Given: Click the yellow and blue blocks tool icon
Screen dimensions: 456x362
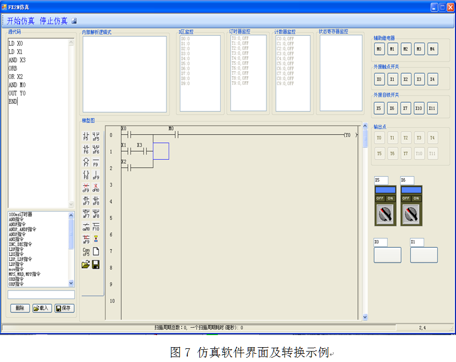Looking at the screenshot, I should 96,239.
